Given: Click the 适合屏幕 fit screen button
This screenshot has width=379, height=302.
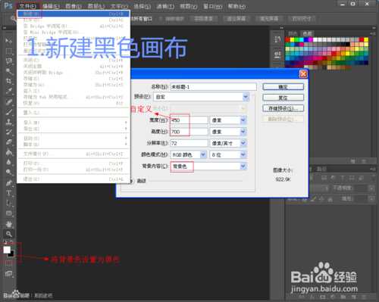Looking at the screenshot, I should point(236,19).
